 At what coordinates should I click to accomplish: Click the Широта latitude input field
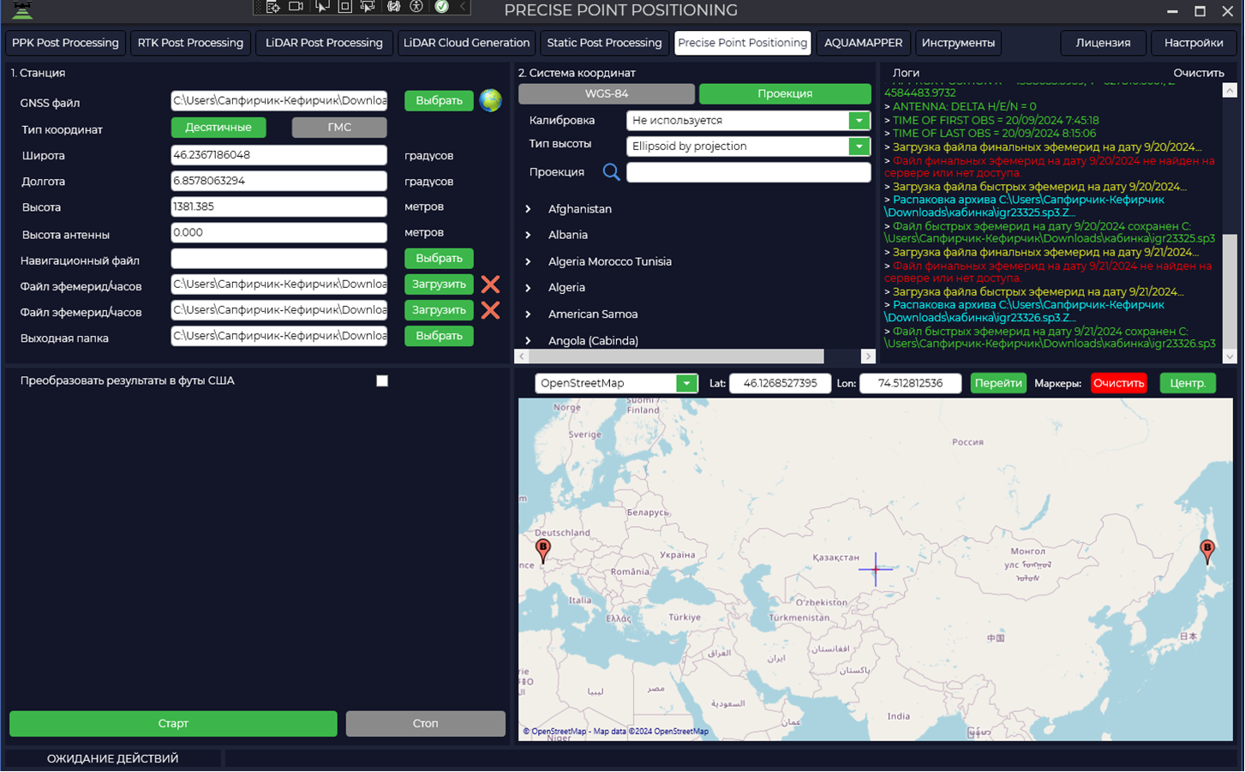point(278,155)
